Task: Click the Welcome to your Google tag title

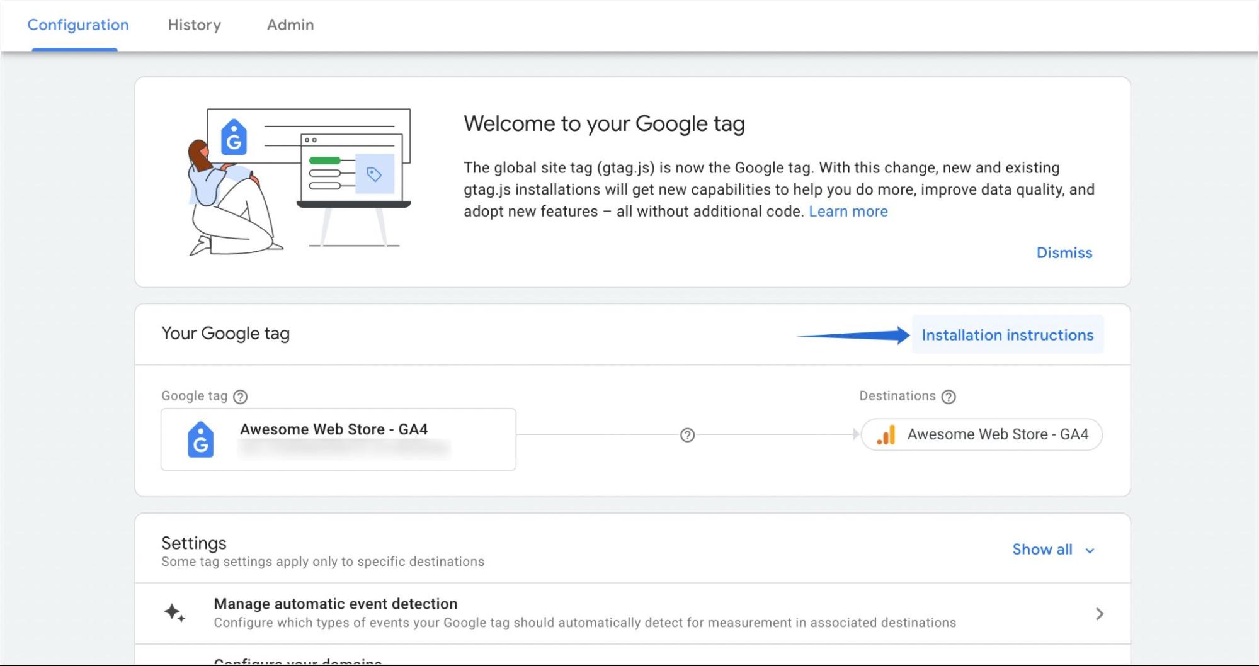Action: coord(604,124)
